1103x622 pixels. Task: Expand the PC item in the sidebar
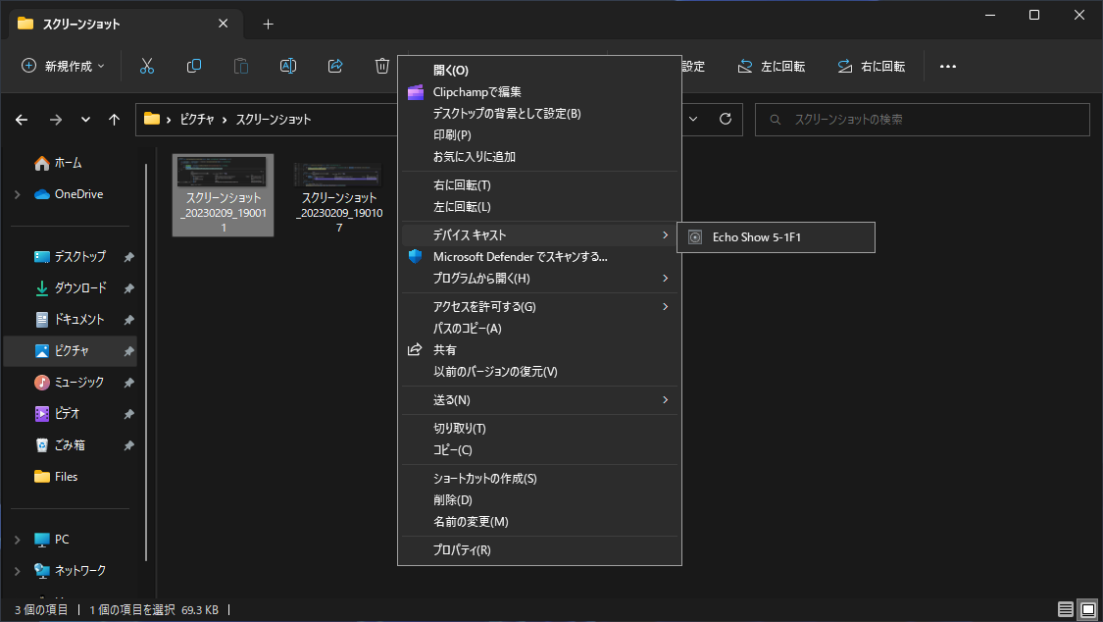click(18, 539)
